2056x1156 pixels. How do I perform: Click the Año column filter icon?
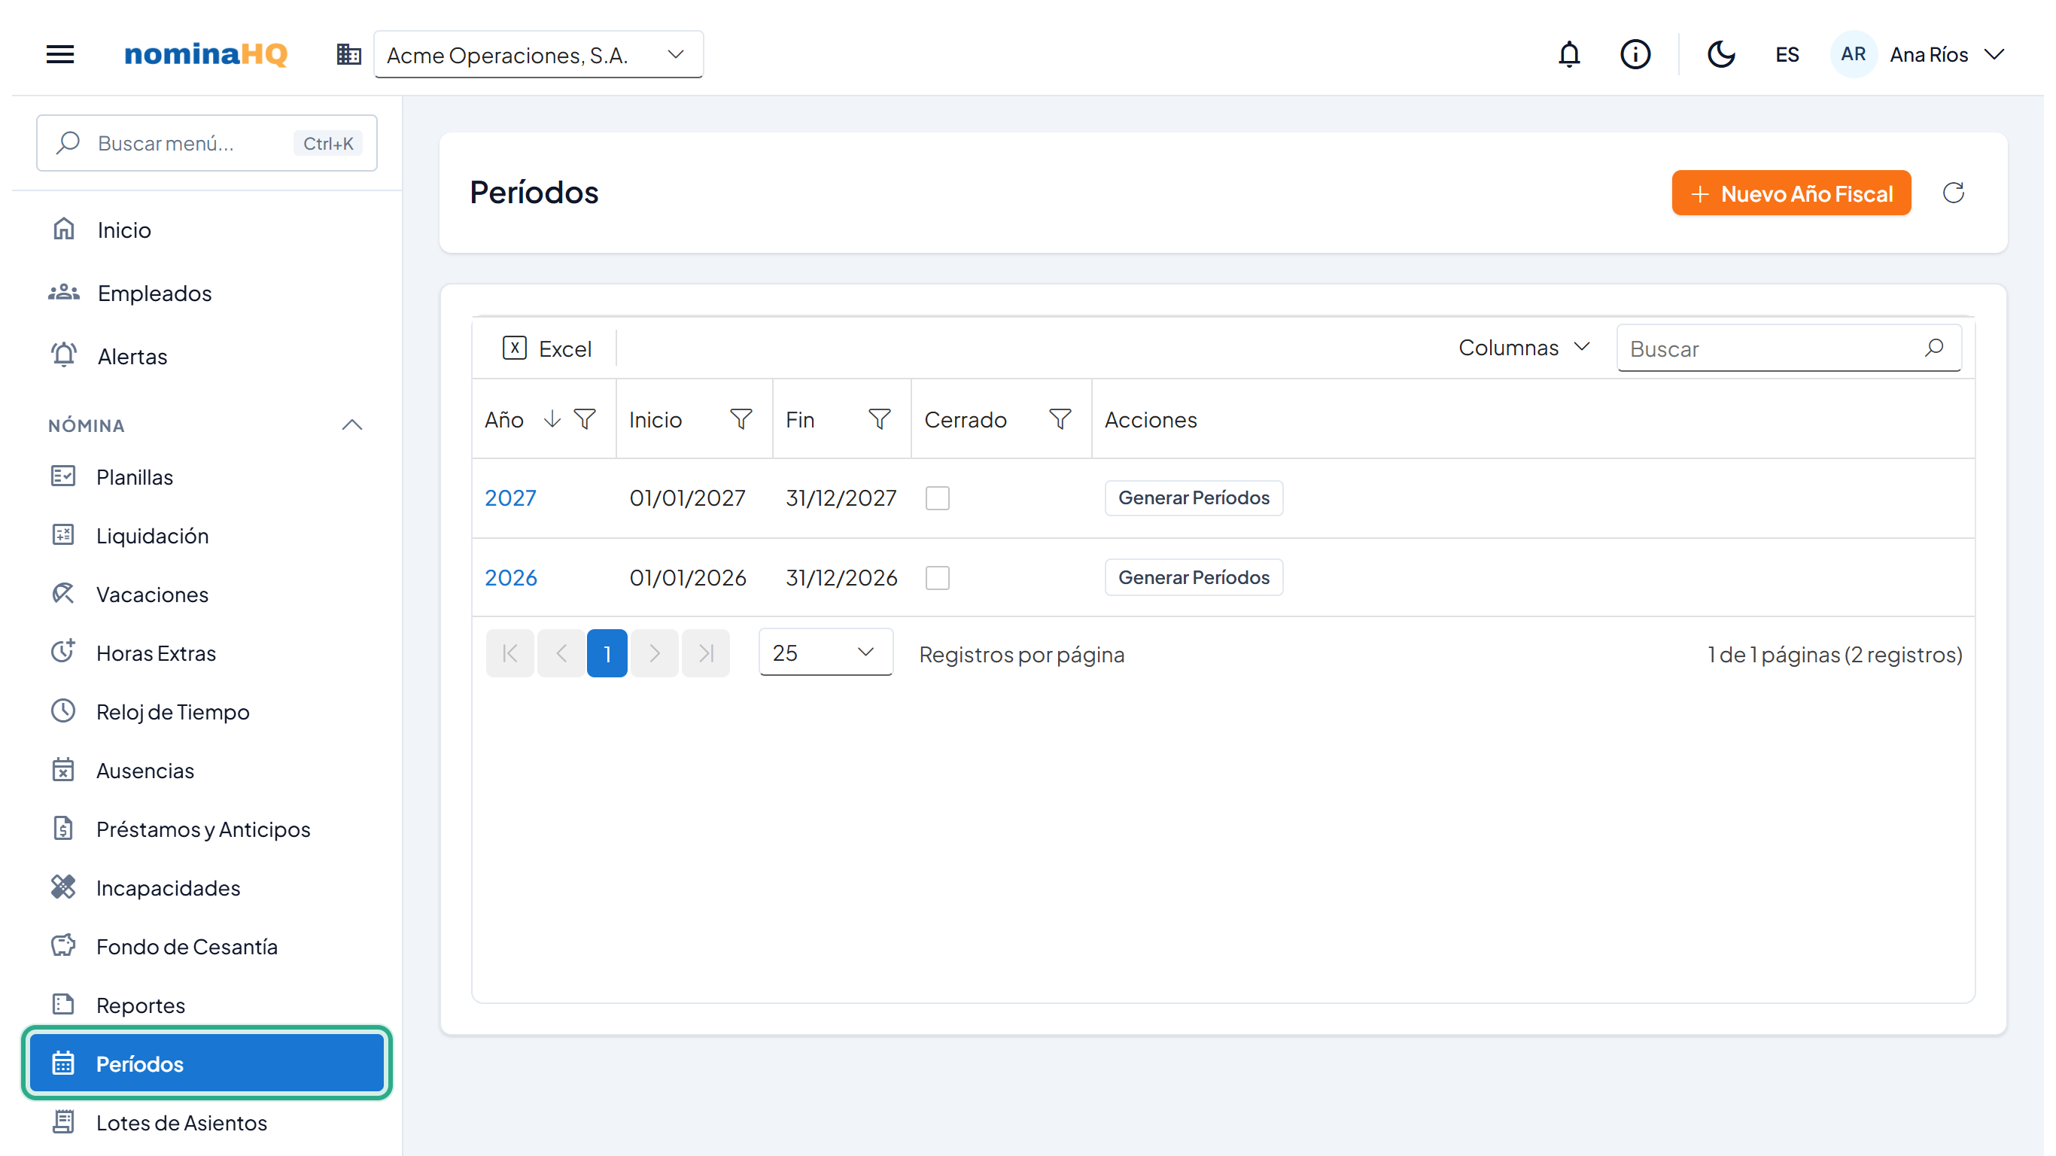pyautogui.click(x=585, y=419)
